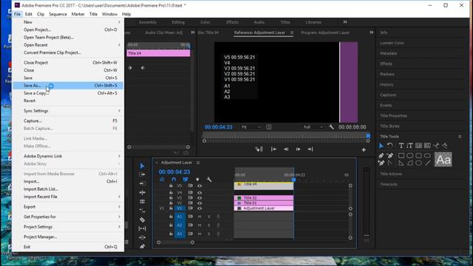
Task: Click the timeline playhead marker
Action: [293, 180]
